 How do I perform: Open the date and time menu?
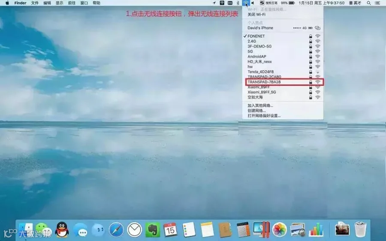(x=322, y=3)
